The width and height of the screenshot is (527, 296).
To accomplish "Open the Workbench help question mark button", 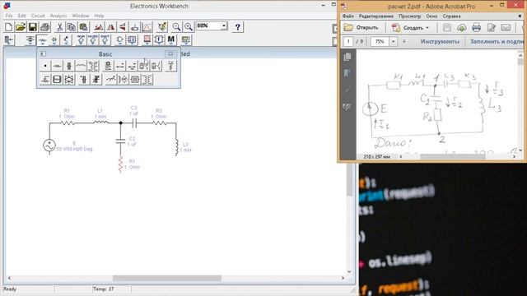I will click(238, 27).
